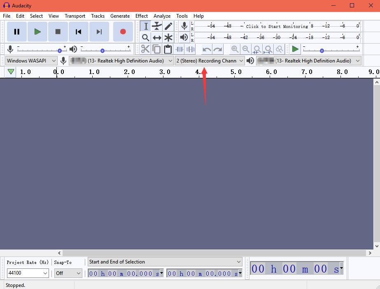Viewport: 380px width, 289px height.
Task: Select the Time Shift tool
Action: [x=157, y=37]
